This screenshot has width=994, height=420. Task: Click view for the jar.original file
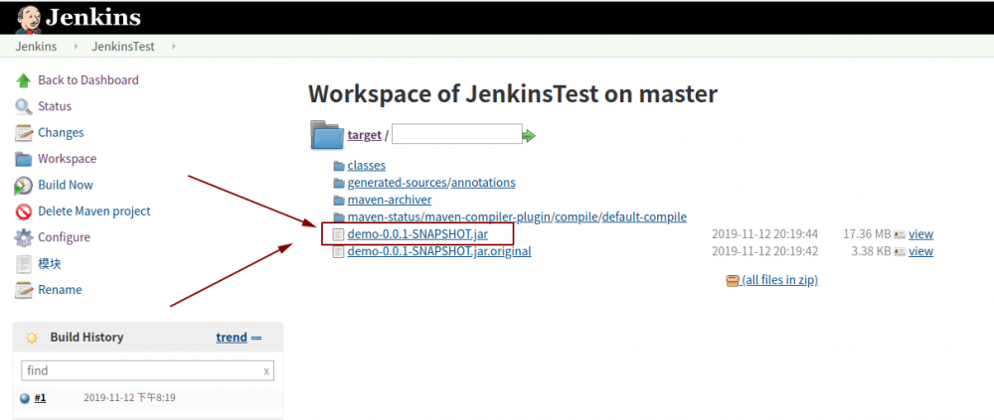(x=920, y=251)
